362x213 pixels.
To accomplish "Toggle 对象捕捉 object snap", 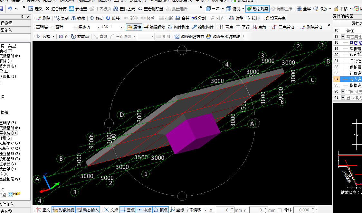I will pyautogui.click(x=64, y=210).
